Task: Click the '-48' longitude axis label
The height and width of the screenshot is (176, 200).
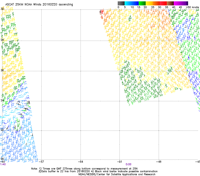Action: point(159,162)
